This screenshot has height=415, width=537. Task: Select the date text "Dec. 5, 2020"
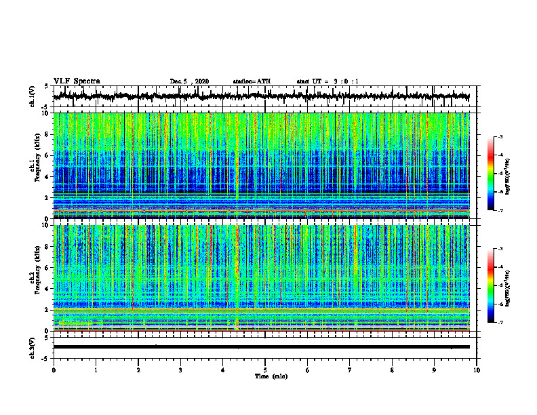click(x=189, y=81)
